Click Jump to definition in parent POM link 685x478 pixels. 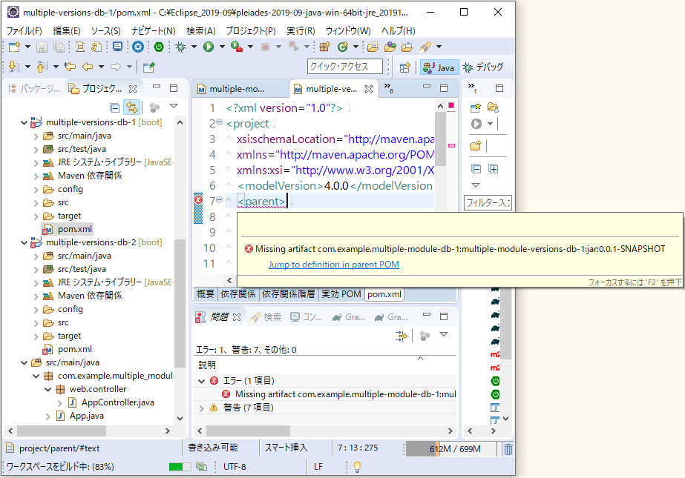pos(333,265)
